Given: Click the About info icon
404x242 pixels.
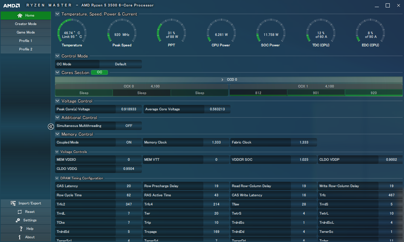Looking at the screenshot, I should coord(20,237).
